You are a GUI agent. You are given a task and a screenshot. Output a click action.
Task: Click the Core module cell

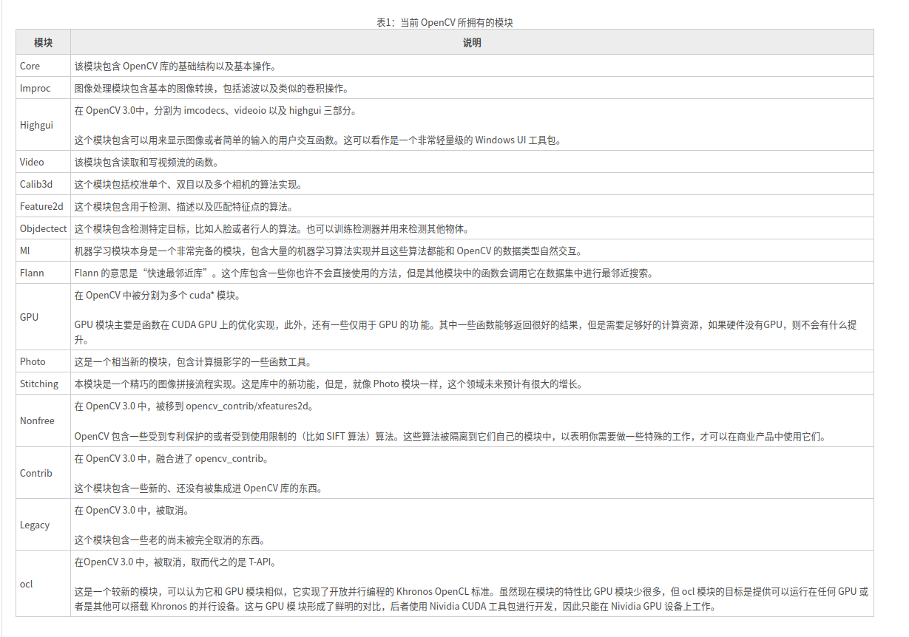pos(28,66)
